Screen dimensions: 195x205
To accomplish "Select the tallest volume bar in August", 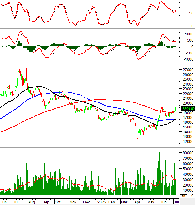I will coord(36,153).
